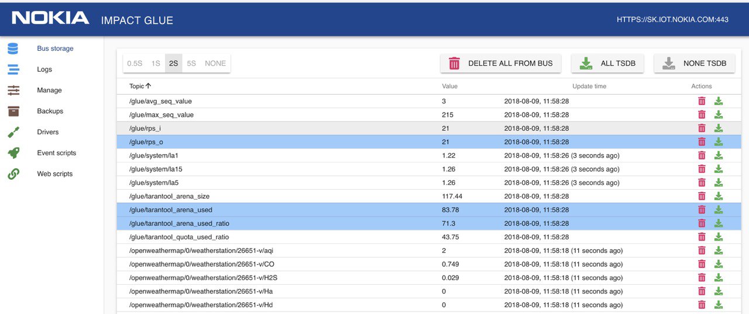Click the Value column header
This screenshot has width=749, height=314.
(449, 86)
